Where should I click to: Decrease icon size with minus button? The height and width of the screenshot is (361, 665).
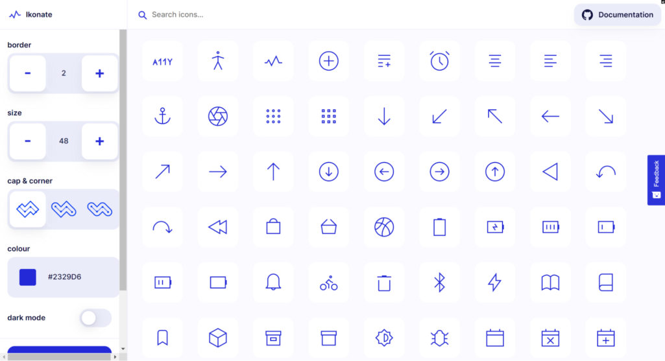27,141
